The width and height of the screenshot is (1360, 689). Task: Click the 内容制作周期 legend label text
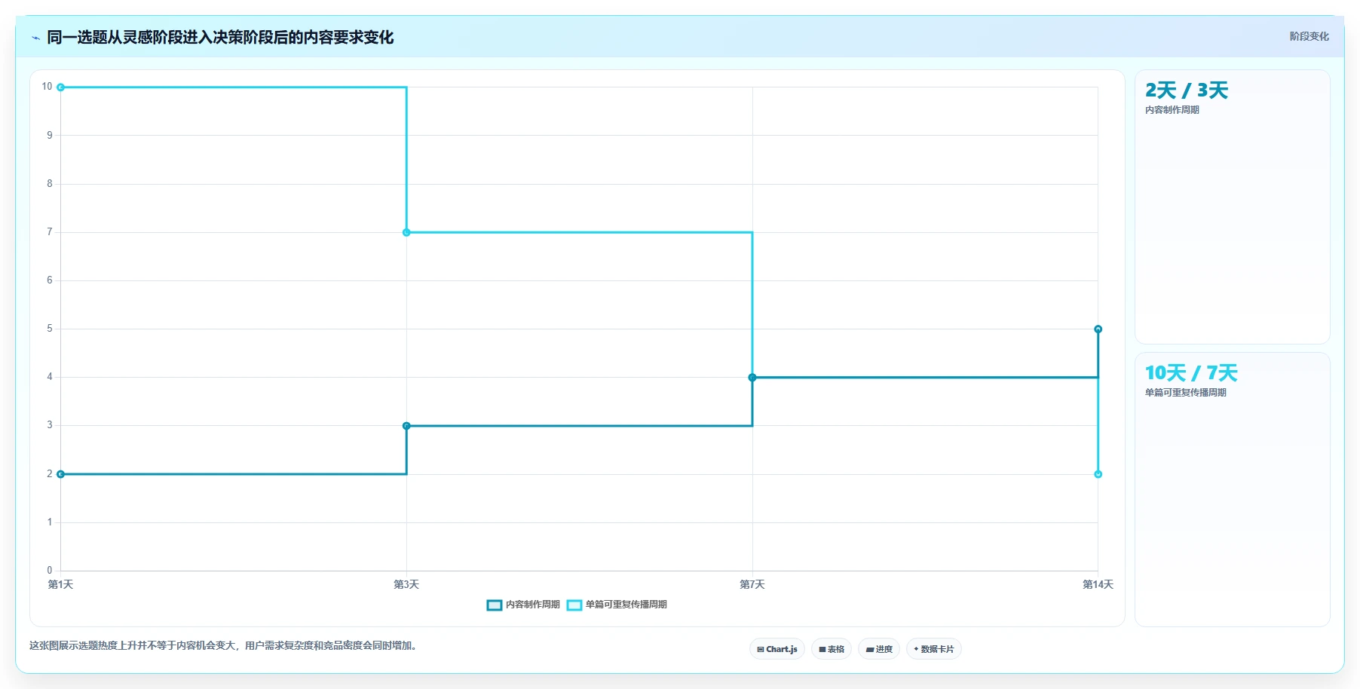(533, 605)
